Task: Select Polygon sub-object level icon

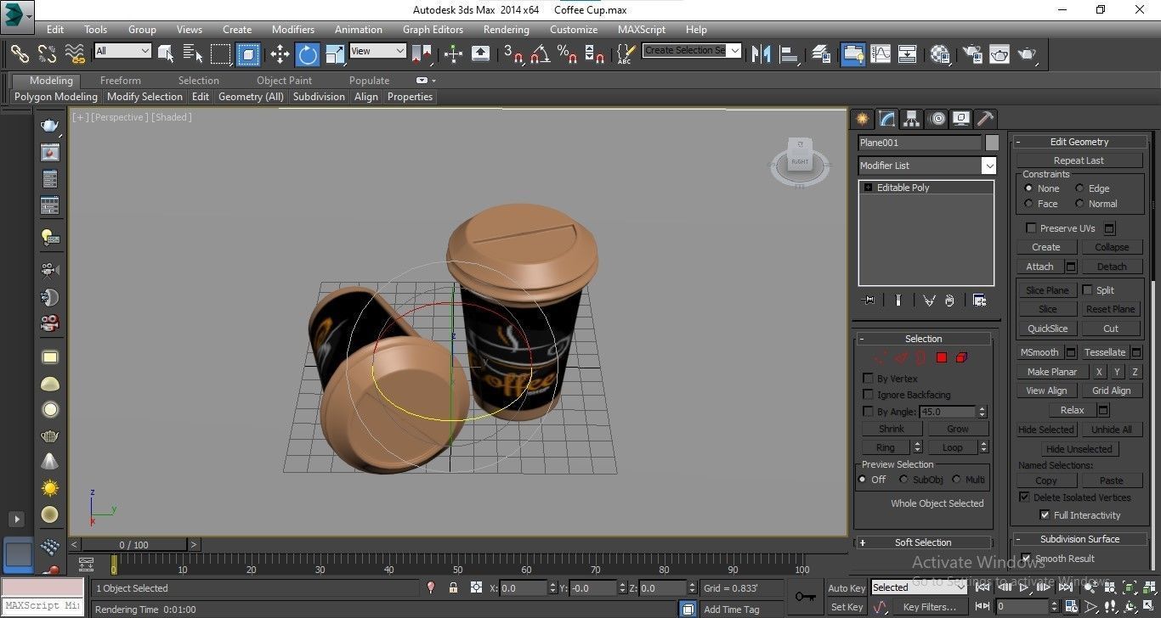Action: [942, 357]
